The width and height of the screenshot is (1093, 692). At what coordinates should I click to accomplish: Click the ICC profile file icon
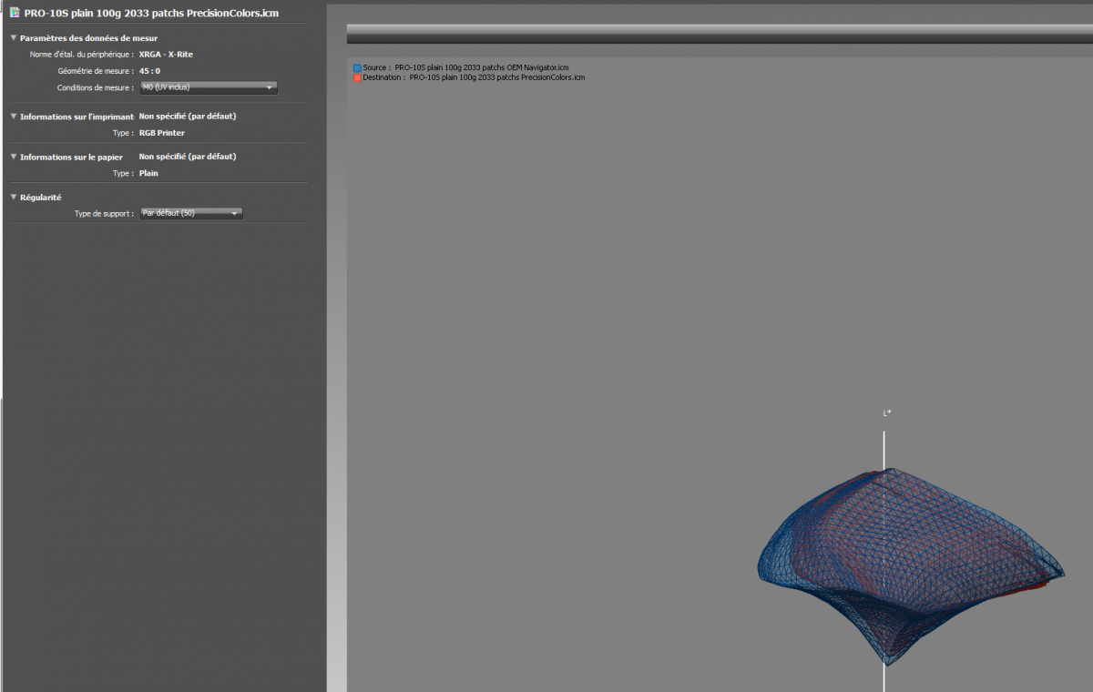click(14, 13)
